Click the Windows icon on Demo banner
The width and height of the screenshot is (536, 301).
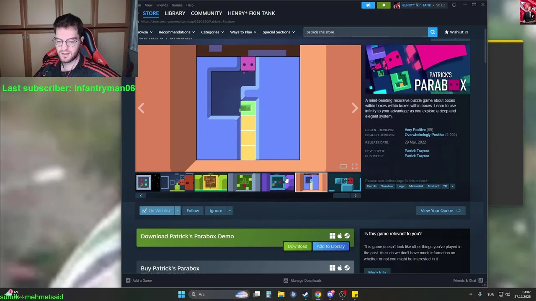332,236
